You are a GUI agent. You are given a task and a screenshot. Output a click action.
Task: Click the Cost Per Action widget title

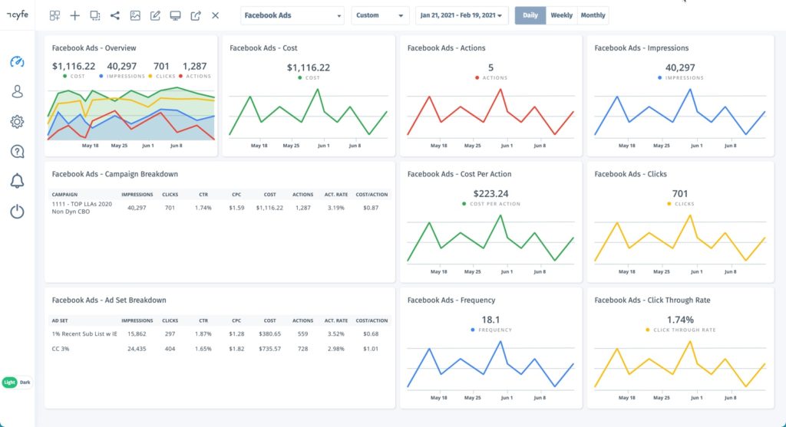[x=459, y=174]
